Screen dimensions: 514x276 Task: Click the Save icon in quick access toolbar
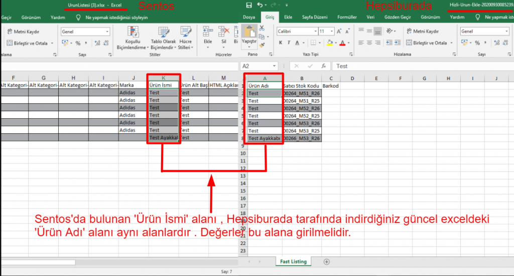[x=249, y=5]
